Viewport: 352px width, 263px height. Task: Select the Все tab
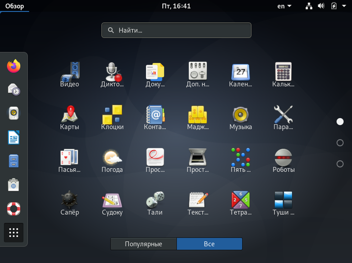click(x=209, y=244)
